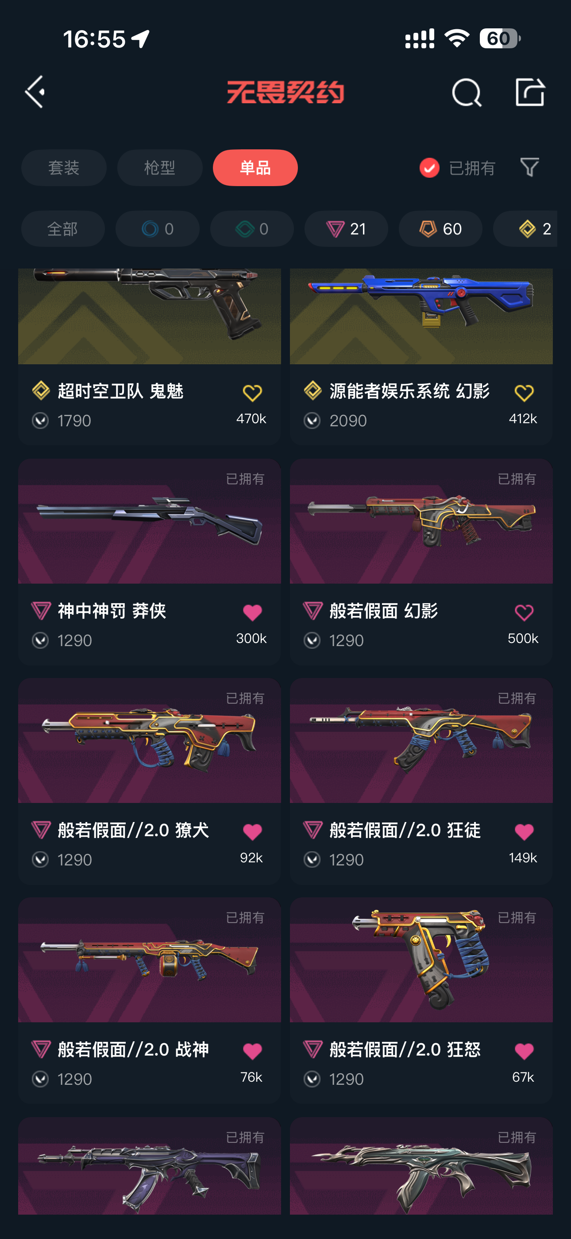Filter by pink tier showing 21

346,229
